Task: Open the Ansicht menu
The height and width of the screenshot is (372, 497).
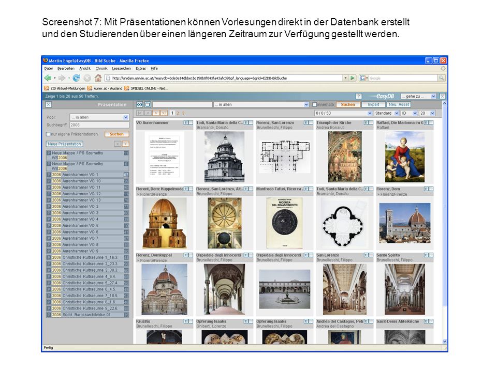Action: [x=85, y=68]
